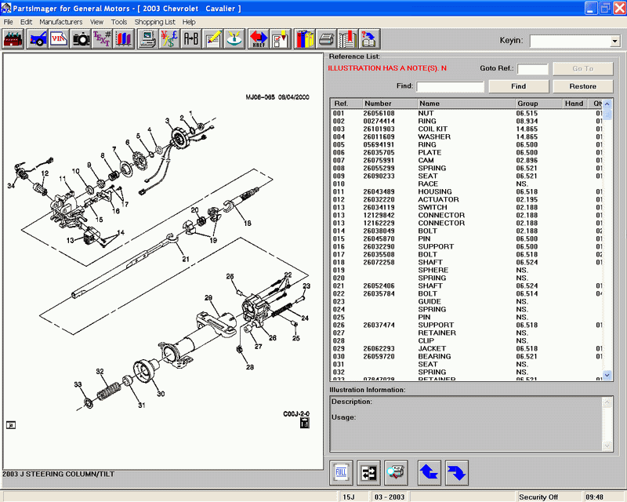Viewport: 627px width, 502px height.
Task: Click the printer icon in toolbar
Action: pos(326,39)
